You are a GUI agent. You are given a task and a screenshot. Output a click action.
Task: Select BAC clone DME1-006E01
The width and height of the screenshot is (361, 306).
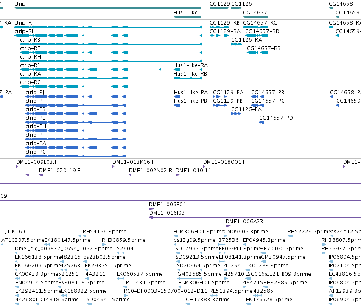(x=255, y=209)
